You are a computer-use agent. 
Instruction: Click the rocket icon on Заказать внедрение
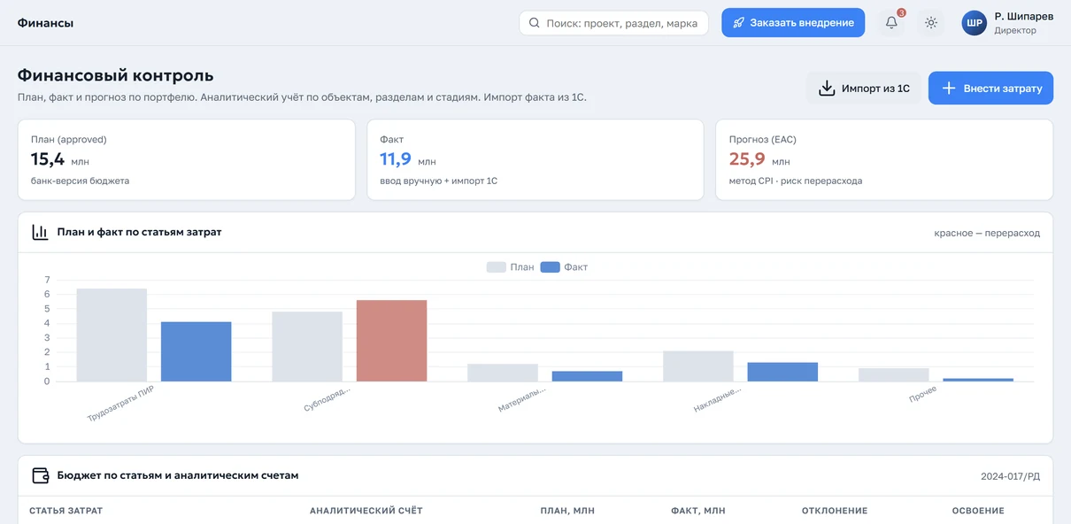coord(738,23)
